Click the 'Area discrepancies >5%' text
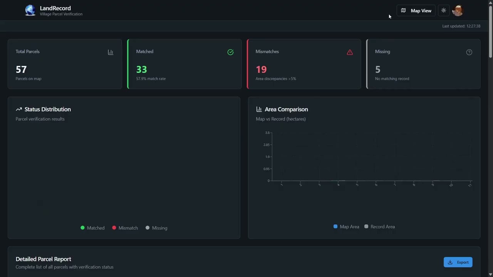The height and width of the screenshot is (277, 493). point(276,78)
